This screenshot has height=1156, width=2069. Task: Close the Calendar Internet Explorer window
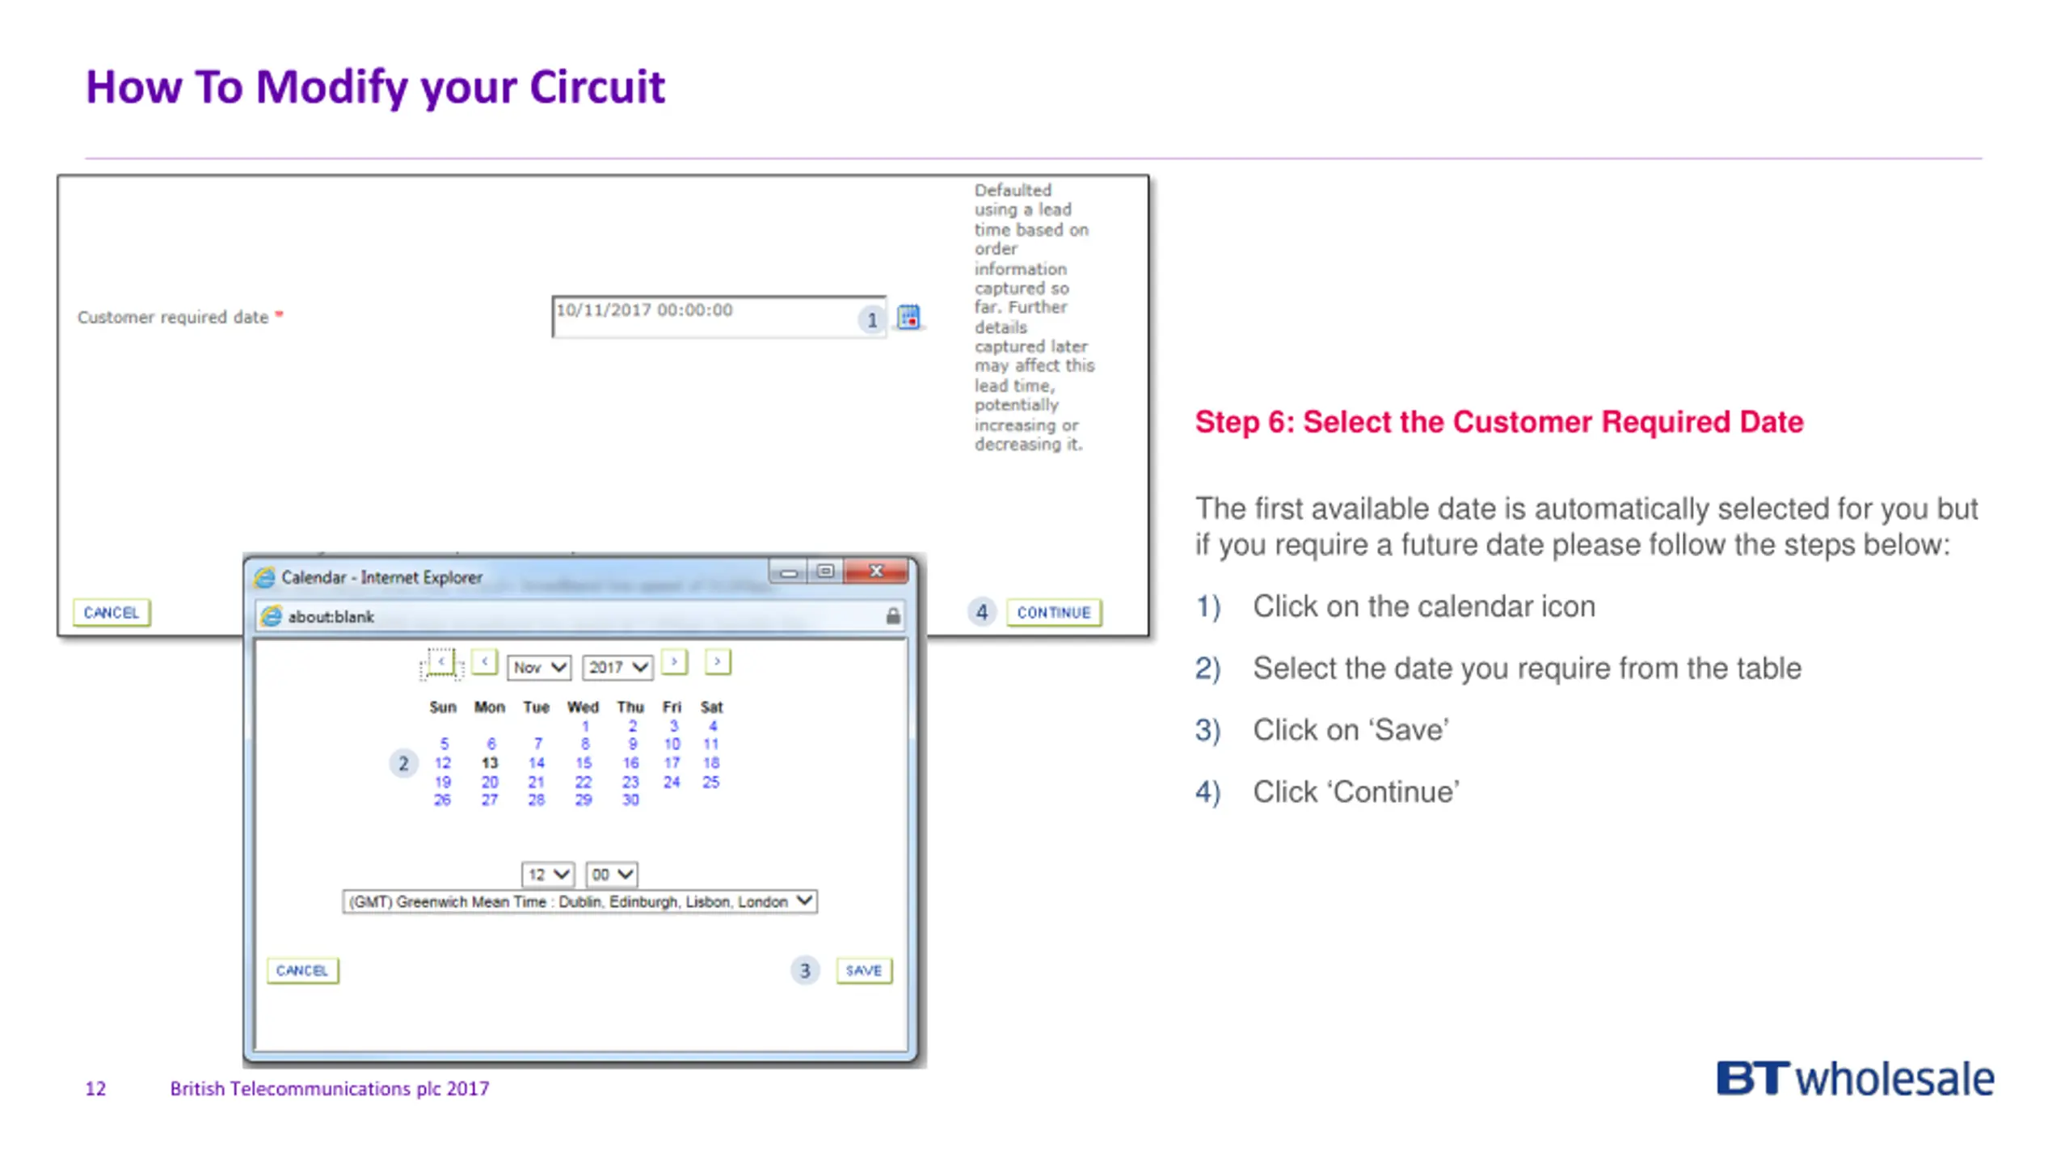tap(876, 571)
